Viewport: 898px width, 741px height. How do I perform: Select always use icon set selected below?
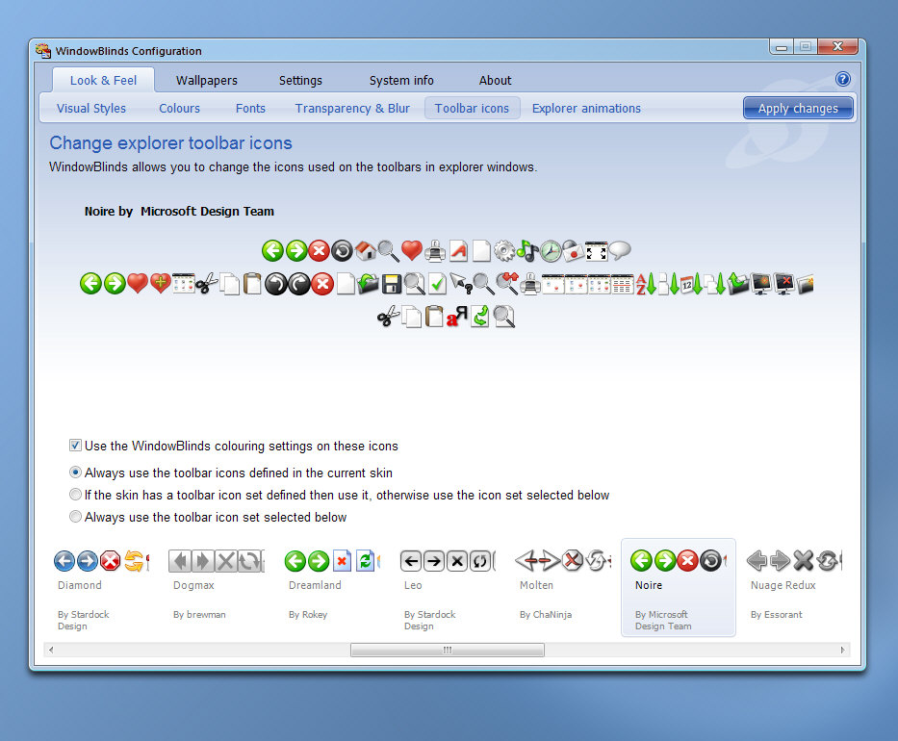pyautogui.click(x=75, y=517)
